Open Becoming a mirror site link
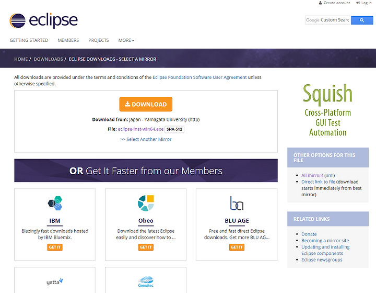Viewport: 376px width, 293px height. pyautogui.click(x=325, y=240)
